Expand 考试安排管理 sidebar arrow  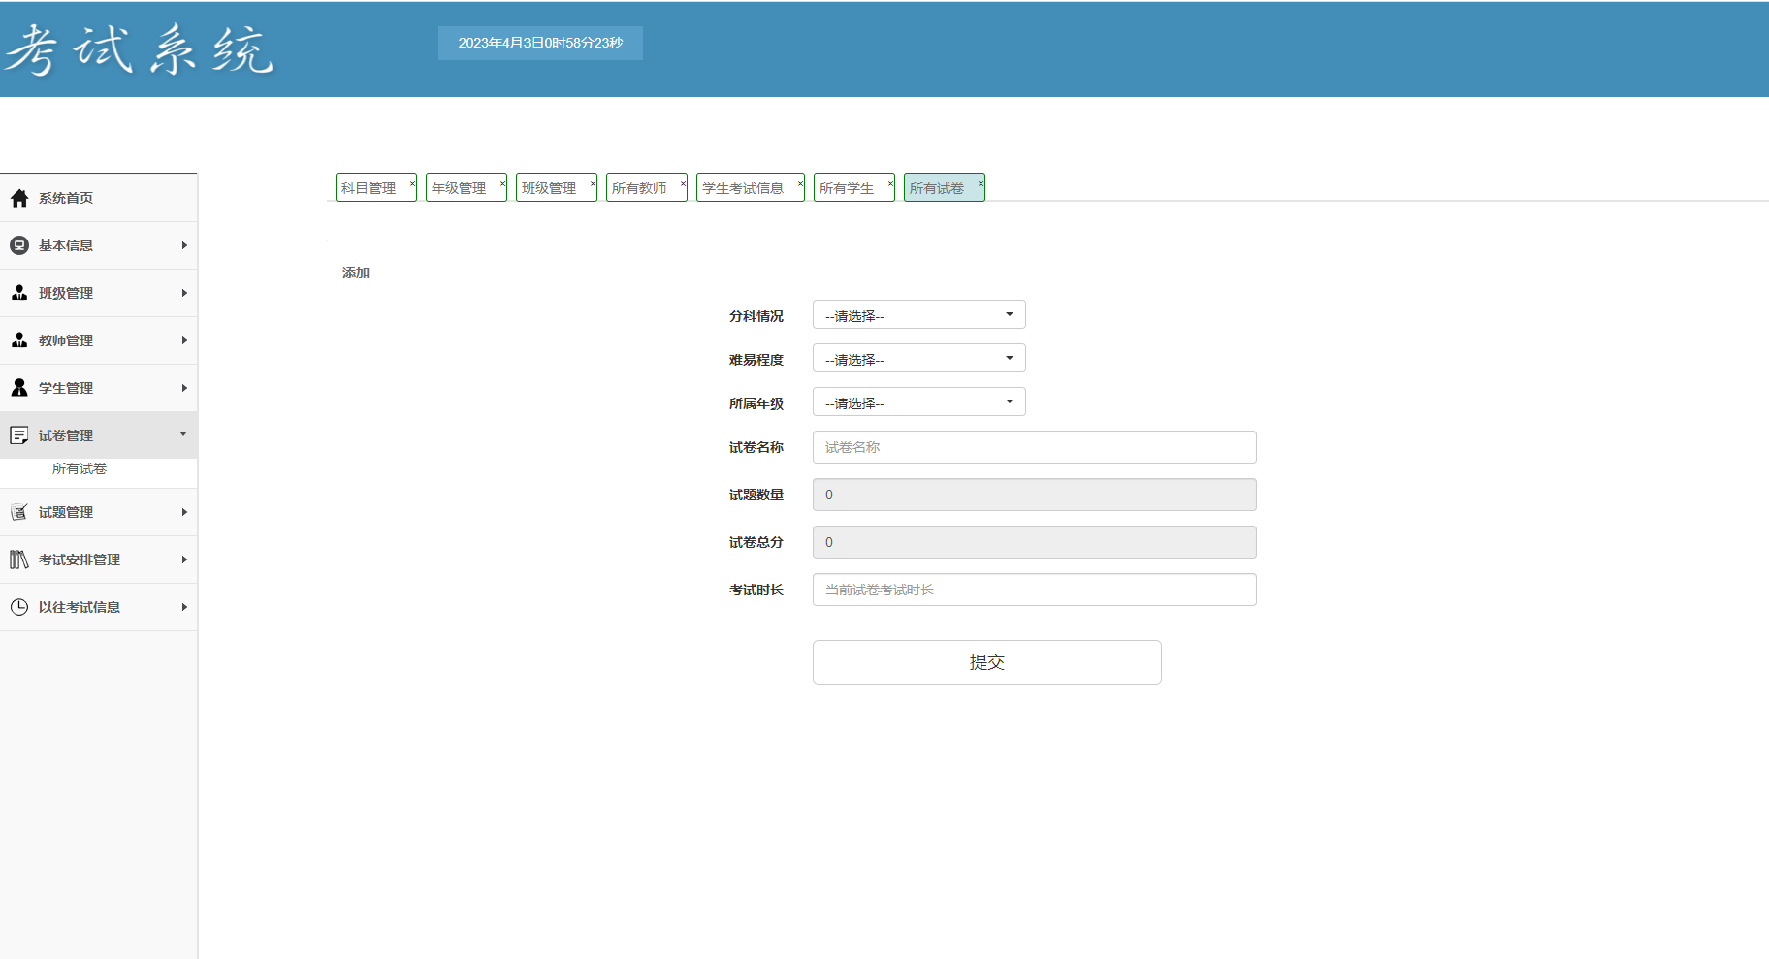(184, 559)
